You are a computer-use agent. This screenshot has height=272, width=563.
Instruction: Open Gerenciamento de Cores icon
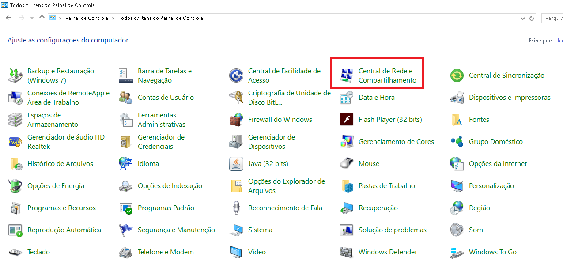347,142
